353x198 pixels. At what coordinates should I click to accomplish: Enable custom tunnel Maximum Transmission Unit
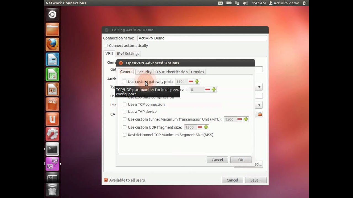[x=124, y=119]
